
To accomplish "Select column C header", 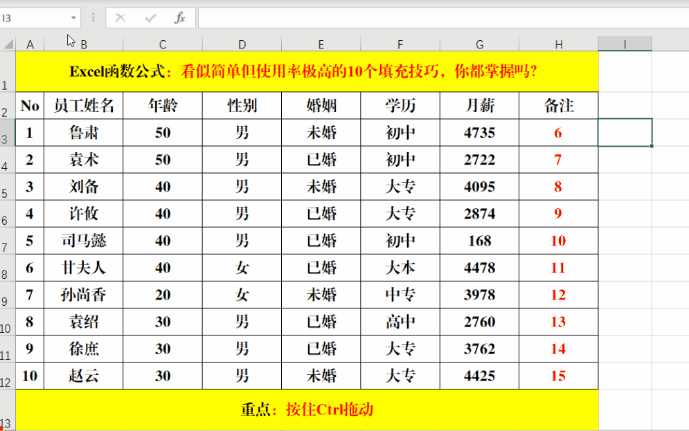I will [163, 44].
